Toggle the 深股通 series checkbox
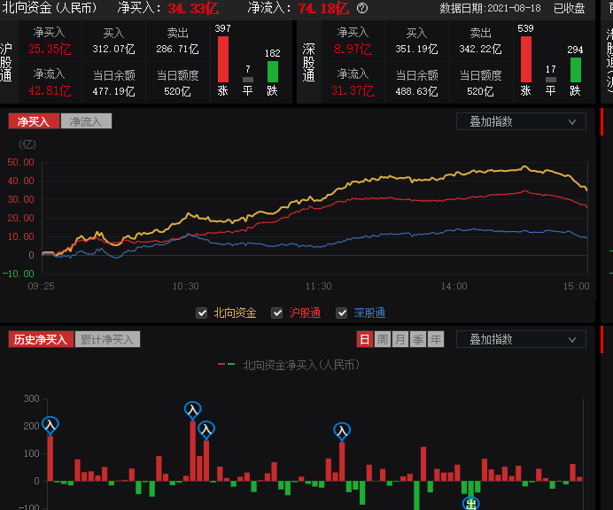The height and width of the screenshot is (510, 613). [x=341, y=313]
